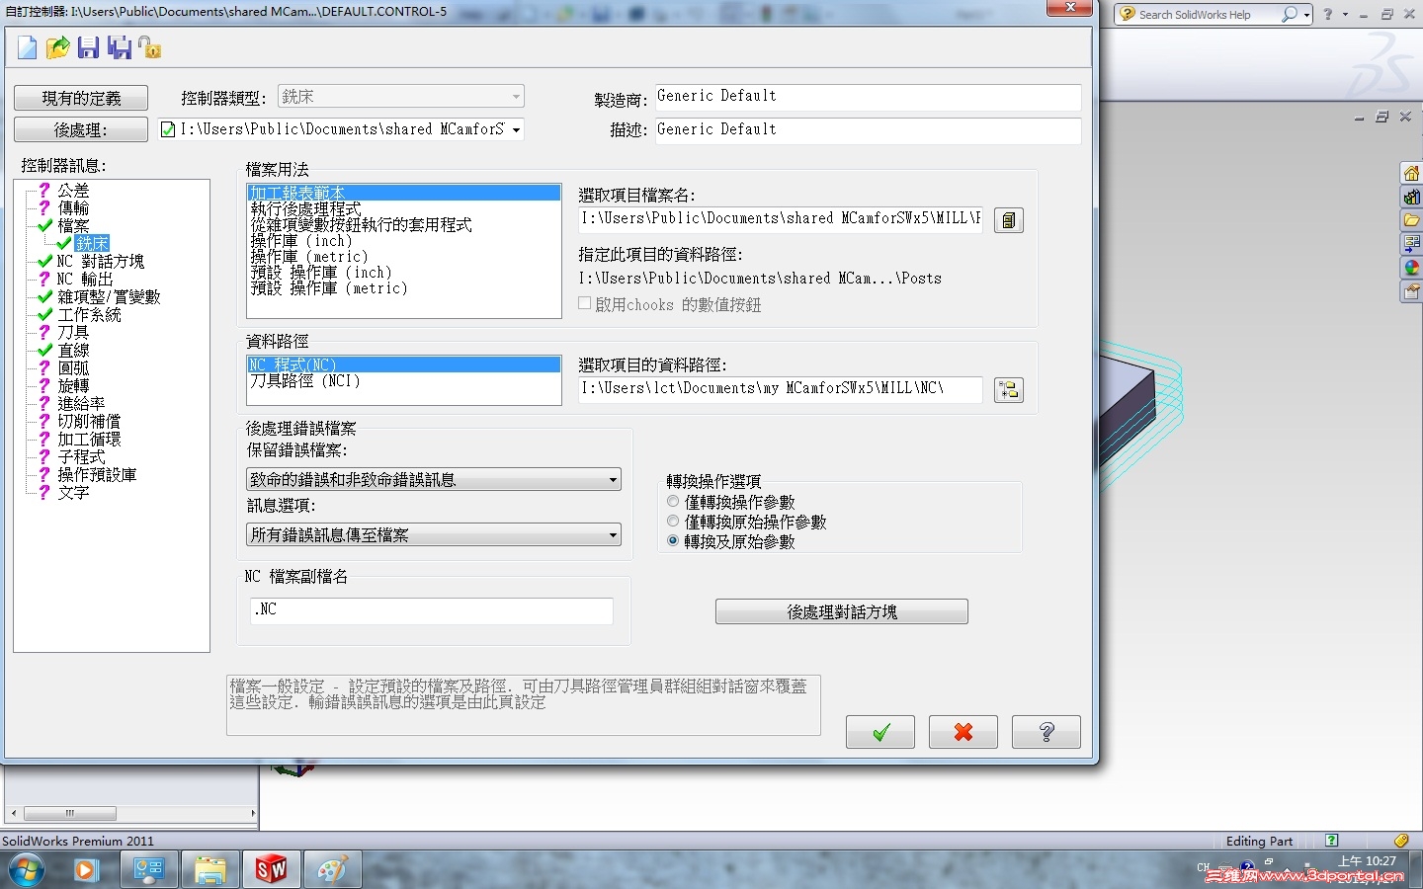The height and width of the screenshot is (889, 1423).
Task: Select 操作預設庫 in the tree
Action: [x=97, y=474]
